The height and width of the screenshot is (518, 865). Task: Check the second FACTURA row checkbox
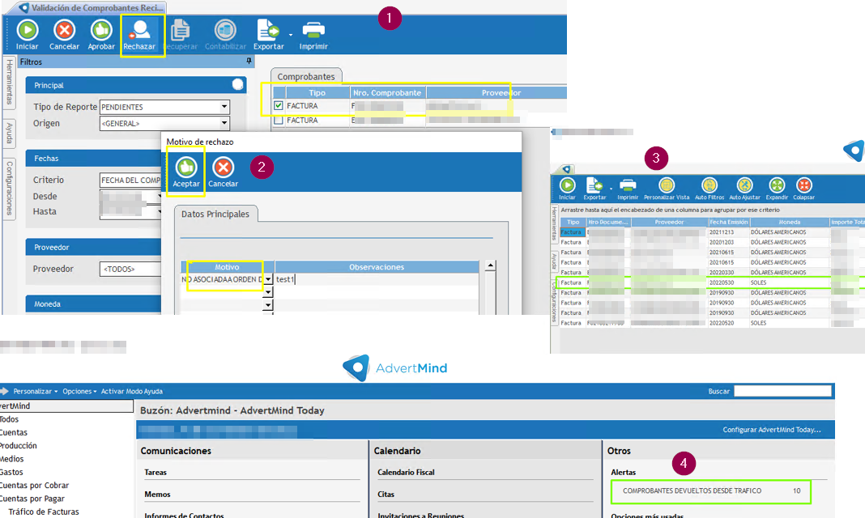pos(279,120)
